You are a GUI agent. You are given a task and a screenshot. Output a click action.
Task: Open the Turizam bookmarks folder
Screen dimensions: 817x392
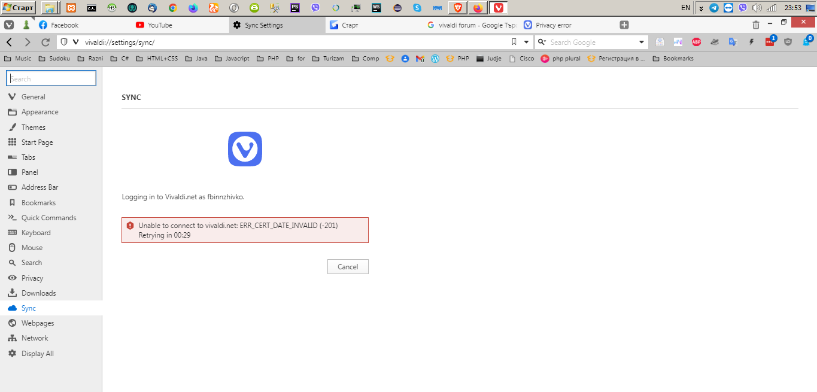pyautogui.click(x=328, y=59)
